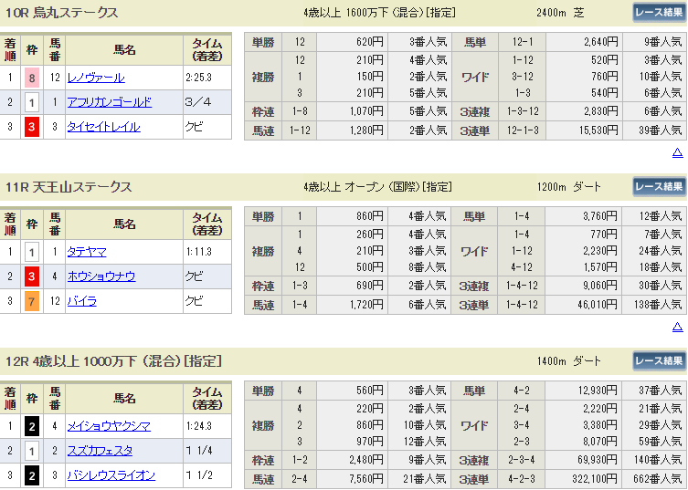The image size is (688, 490).
Task: Click 3連複 combination 1-3-12
Action: pos(523,111)
